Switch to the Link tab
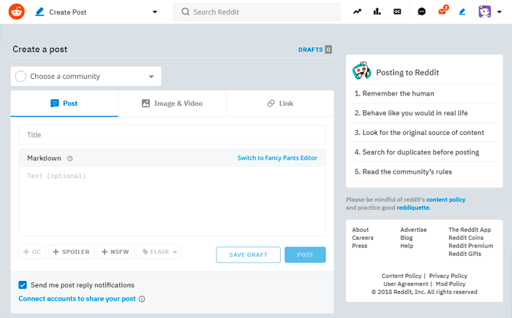 click(280, 104)
